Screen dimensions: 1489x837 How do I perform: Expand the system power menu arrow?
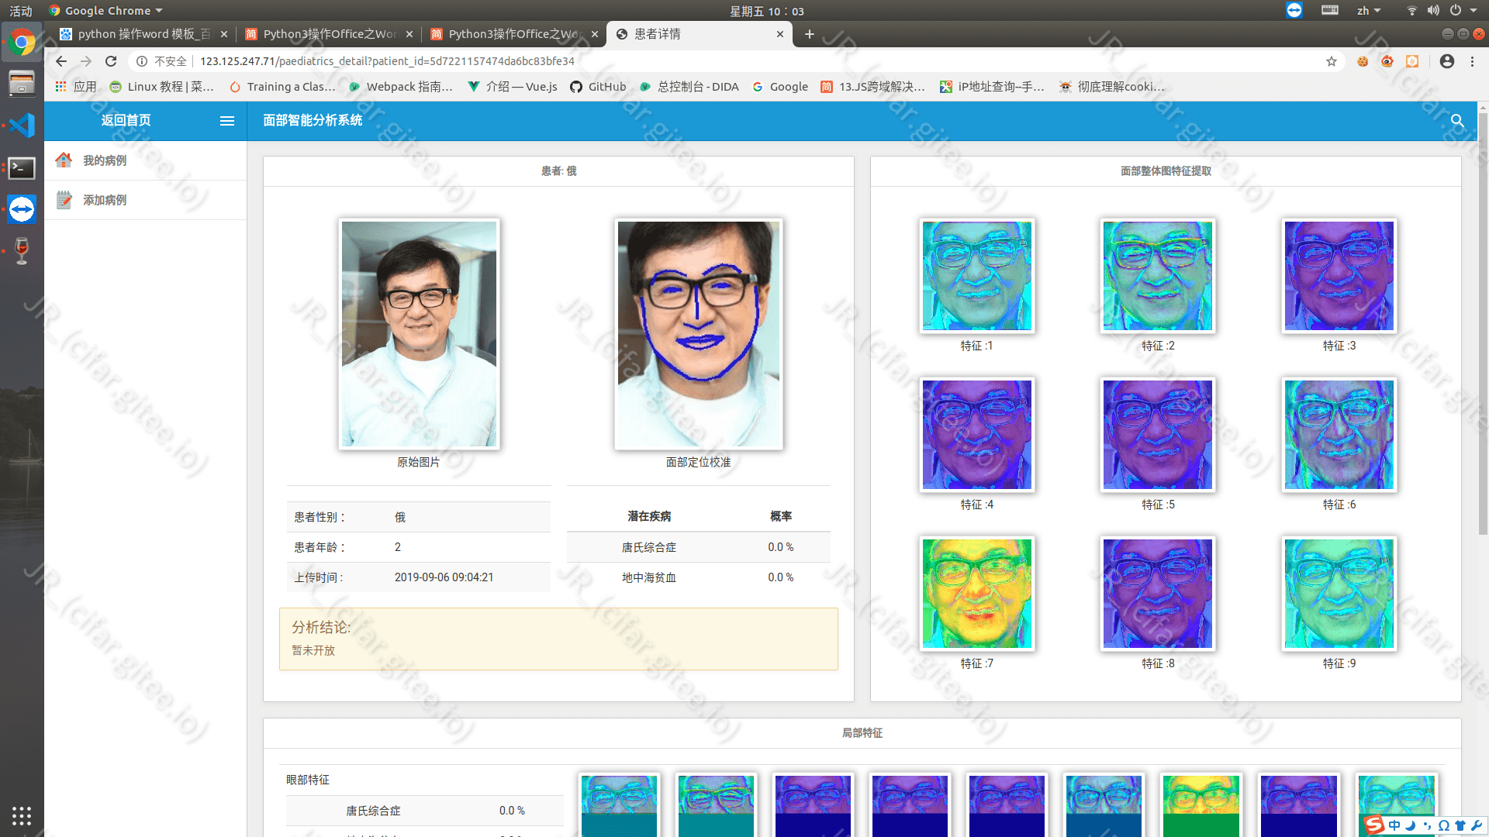point(1473,11)
